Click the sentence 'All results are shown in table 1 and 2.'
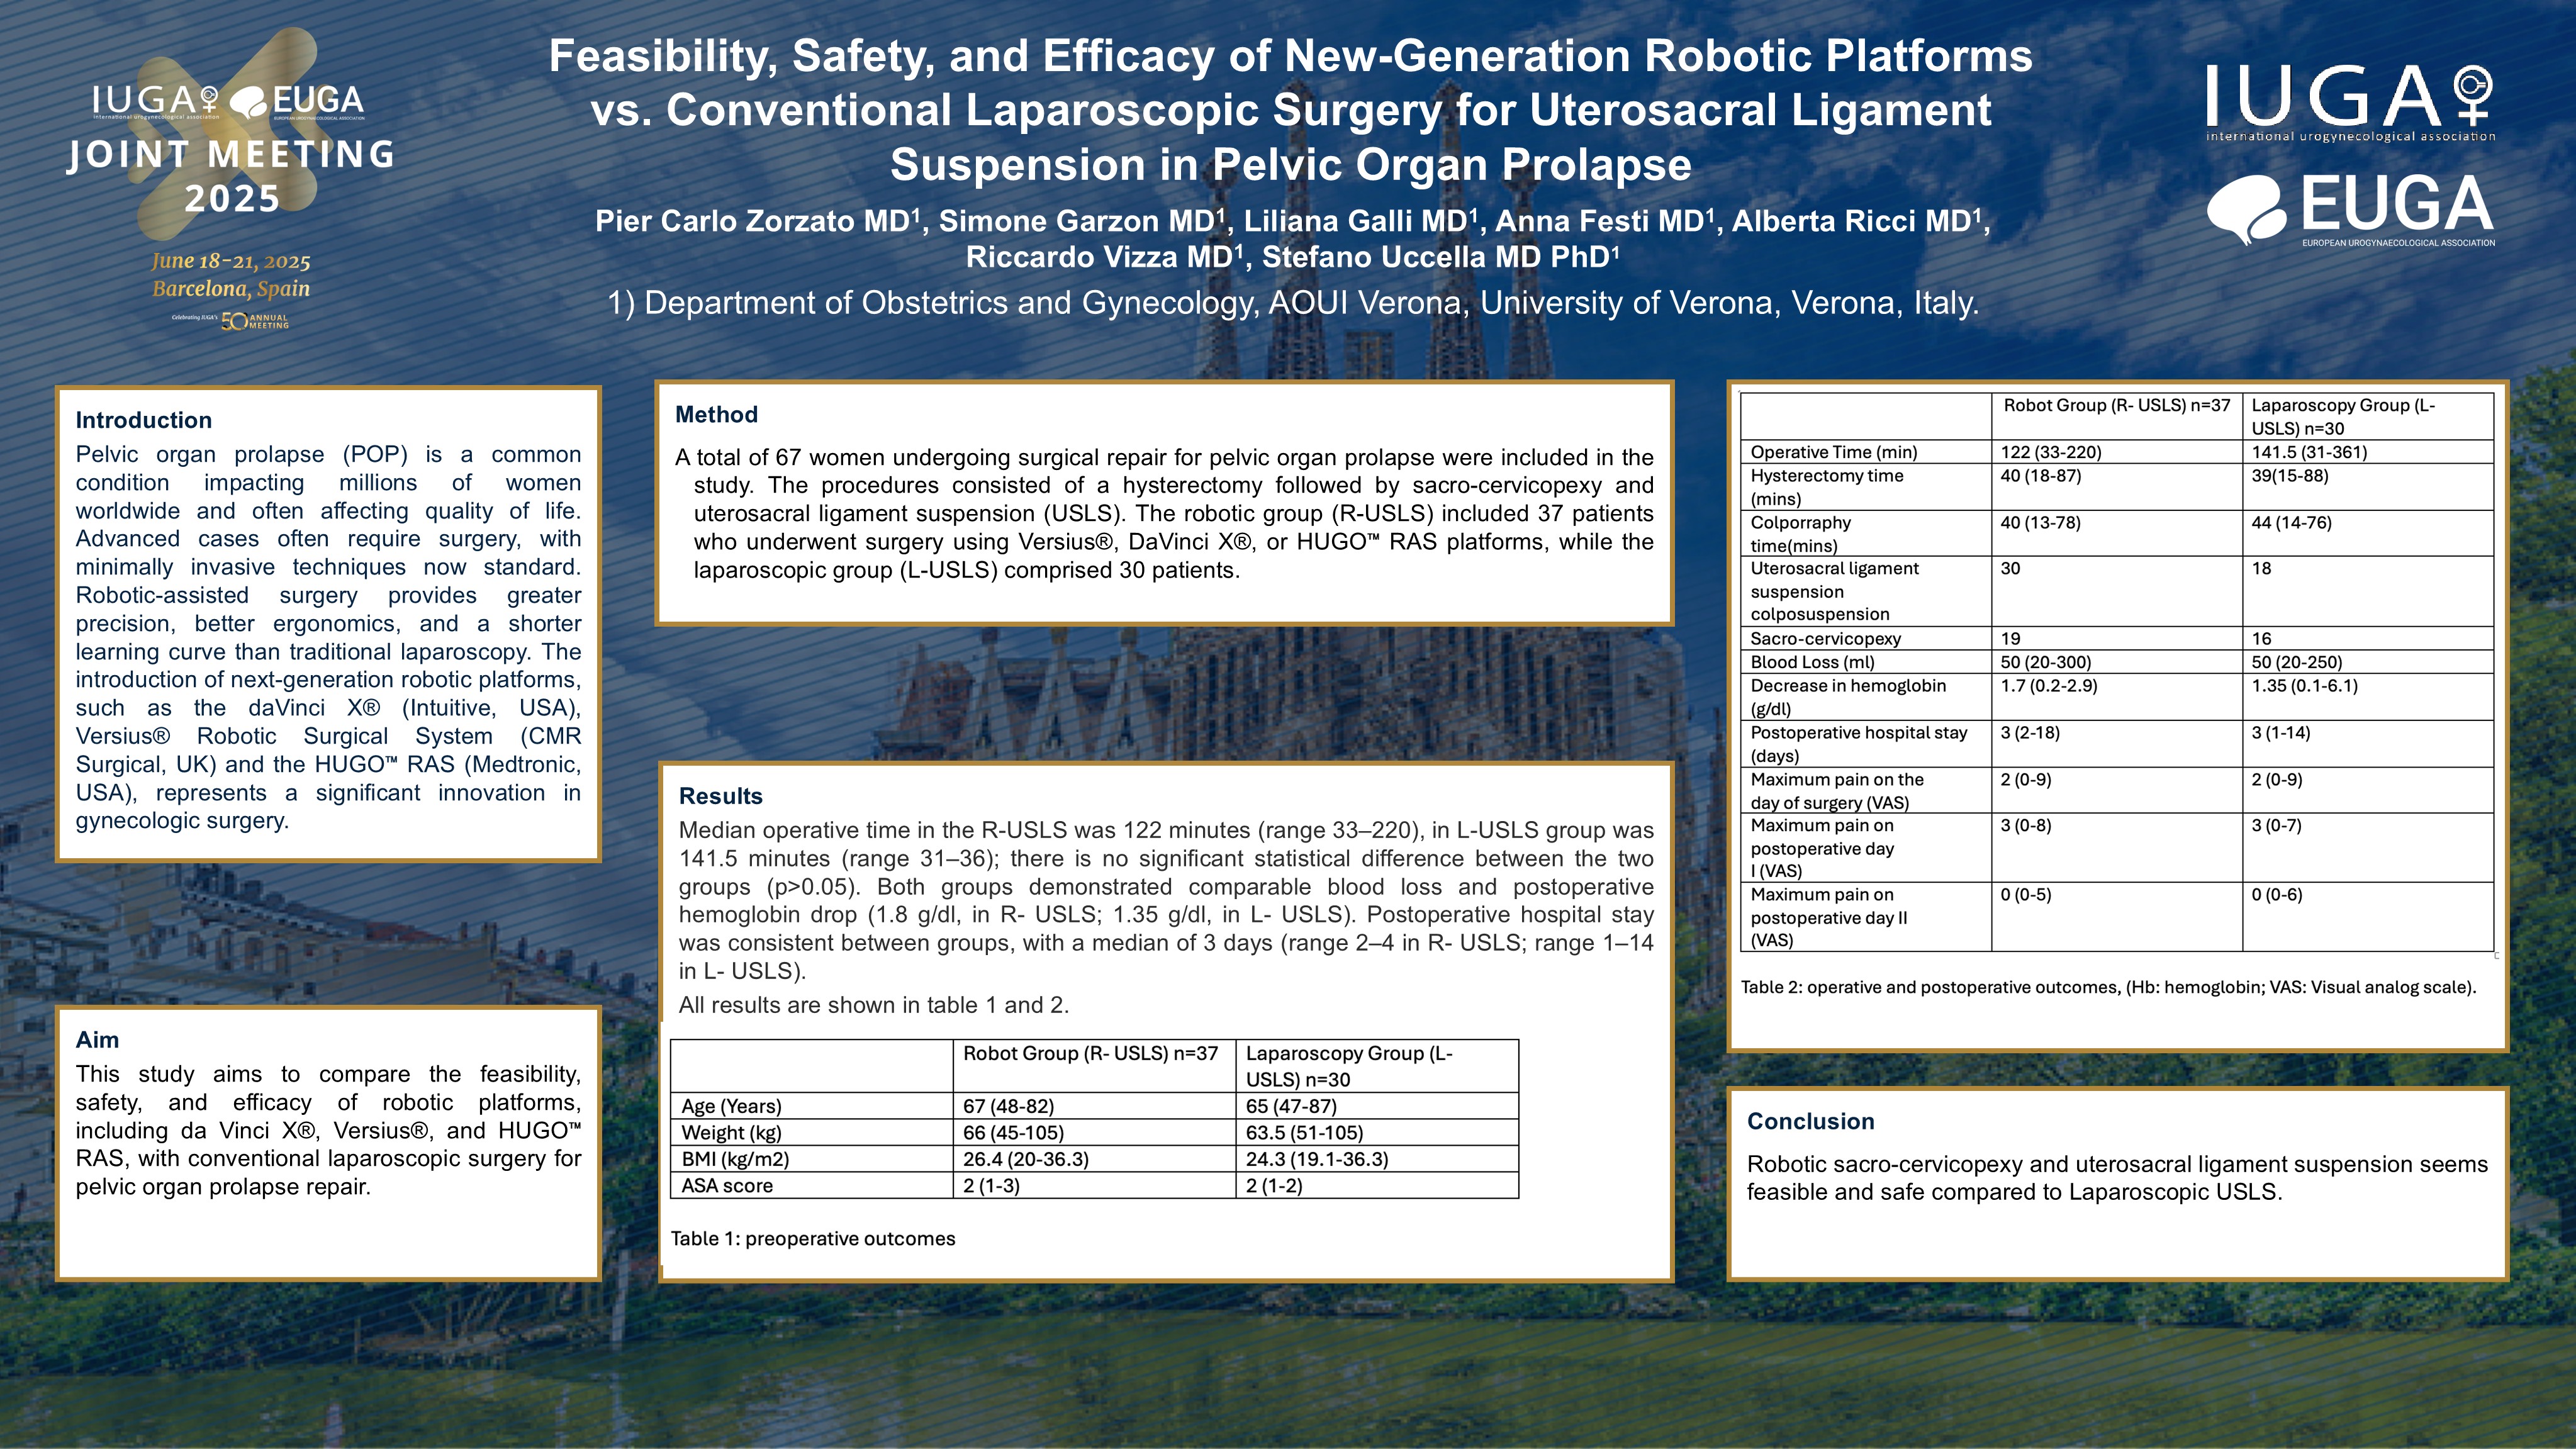The image size is (2576, 1449). [874, 1005]
